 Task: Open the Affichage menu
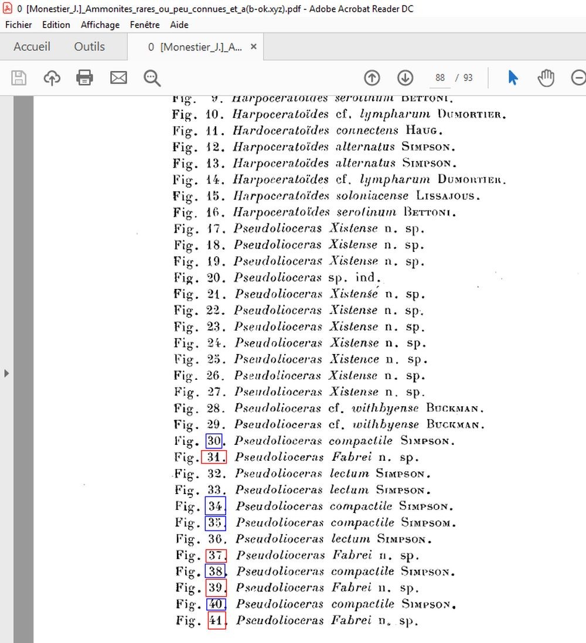[x=100, y=25]
